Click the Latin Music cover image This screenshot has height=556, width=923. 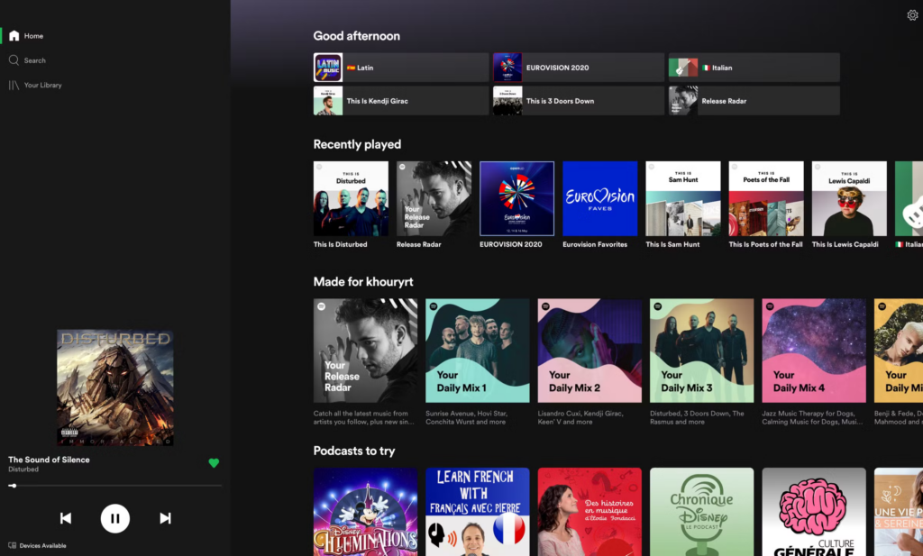[328, 68]
